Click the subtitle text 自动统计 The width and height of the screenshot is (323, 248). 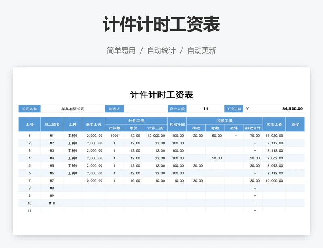(161, 51)
